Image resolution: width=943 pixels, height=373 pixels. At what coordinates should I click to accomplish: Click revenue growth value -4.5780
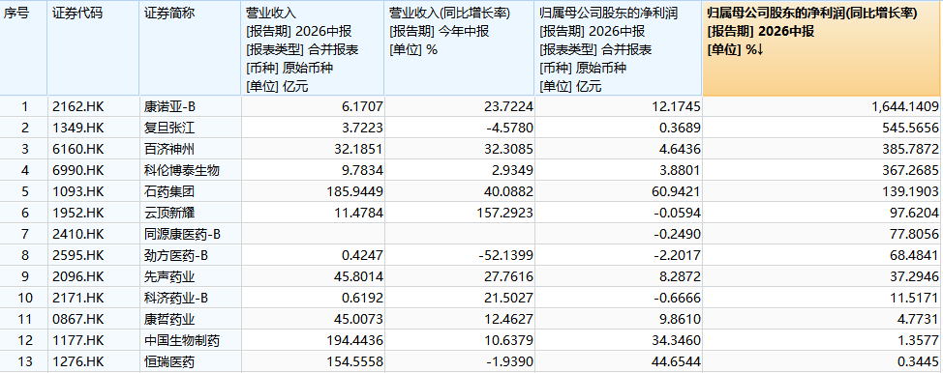click(x=509, y=128)
